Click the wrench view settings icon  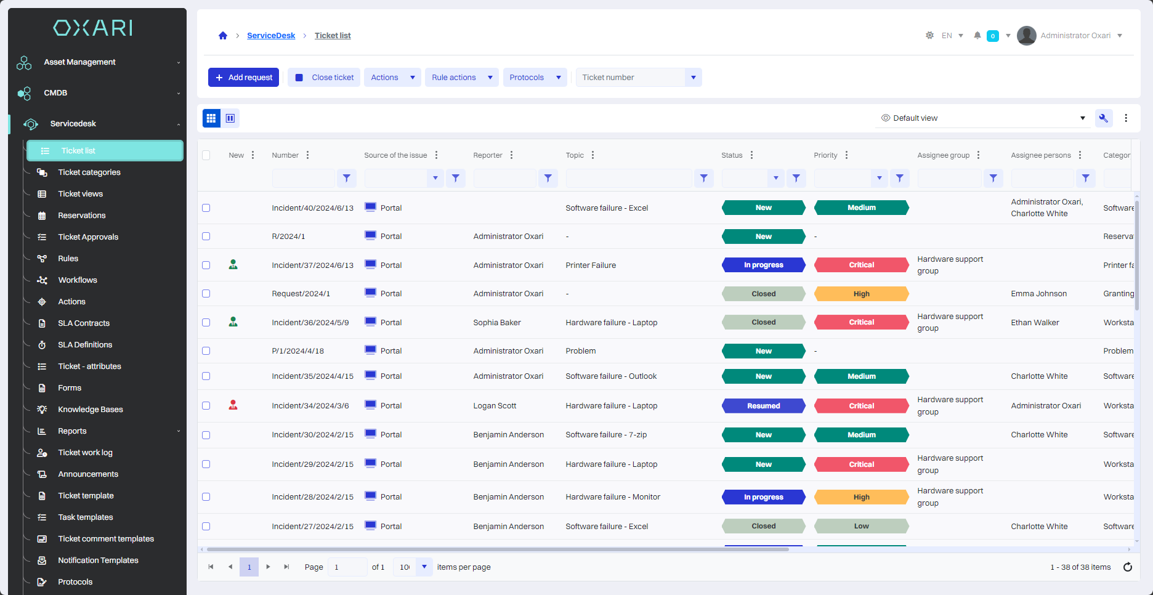(1103, 118)
